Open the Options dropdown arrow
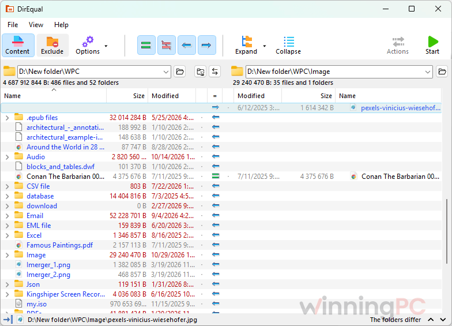 coord(106,46)
